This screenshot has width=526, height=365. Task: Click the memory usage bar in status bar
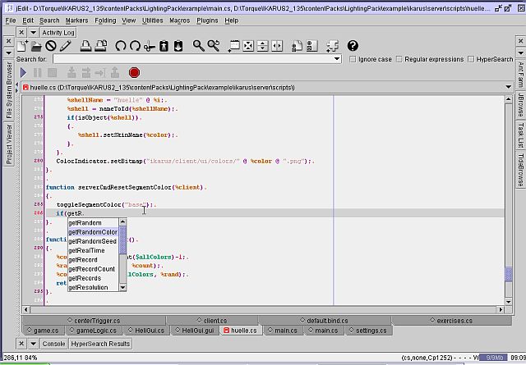[493, 358]
